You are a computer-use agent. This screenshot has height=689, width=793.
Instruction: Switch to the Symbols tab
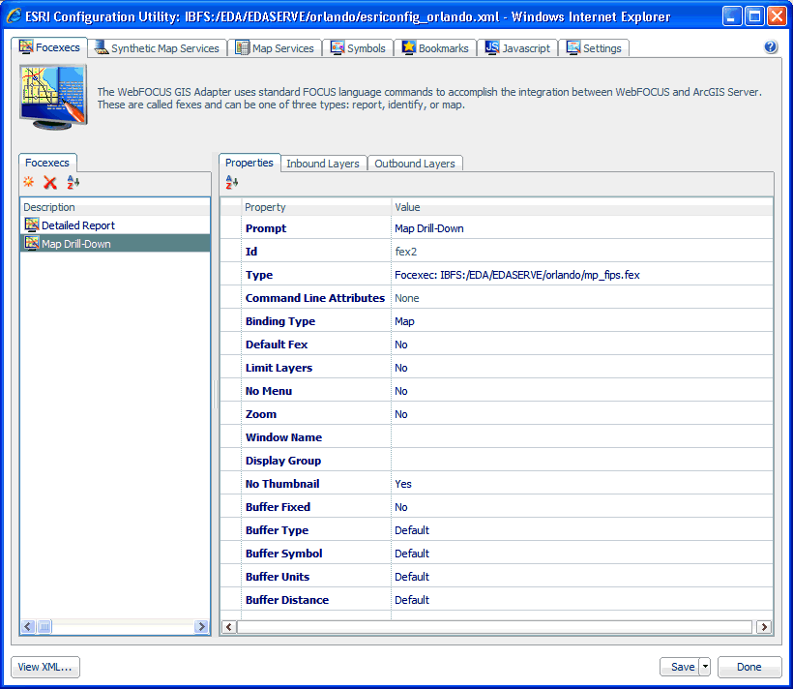[x=358, y=48]
